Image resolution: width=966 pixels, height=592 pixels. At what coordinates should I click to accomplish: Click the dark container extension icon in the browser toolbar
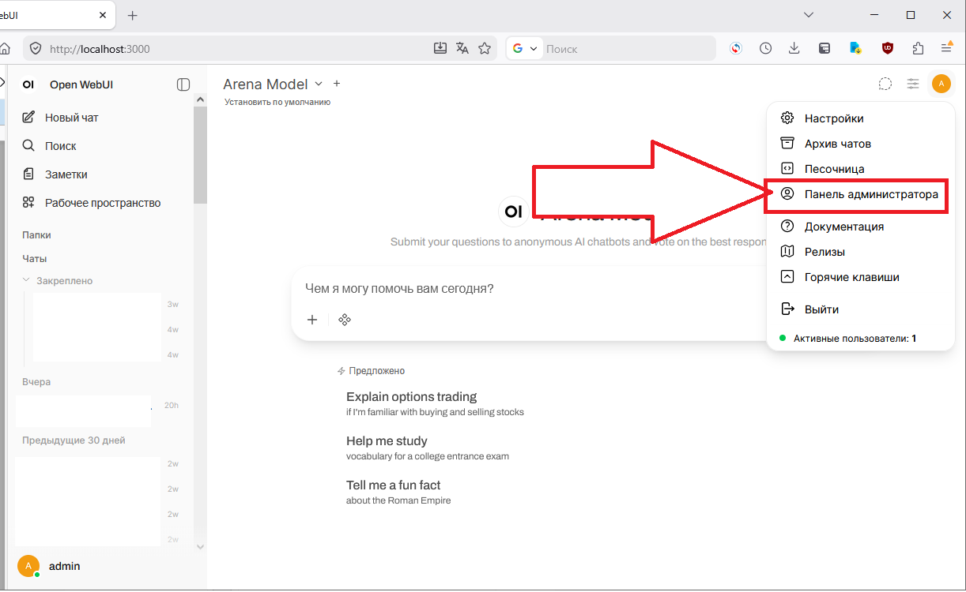point(824,49)
